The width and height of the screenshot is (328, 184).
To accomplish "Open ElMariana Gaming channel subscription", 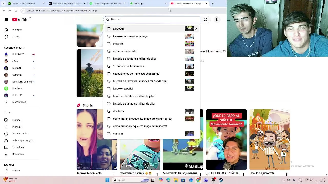I will (22, 82).
